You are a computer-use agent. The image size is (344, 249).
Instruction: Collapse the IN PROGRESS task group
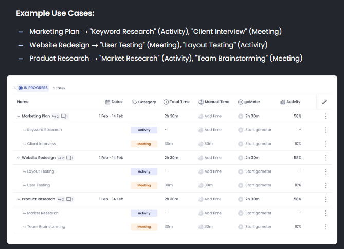point(15,88)
